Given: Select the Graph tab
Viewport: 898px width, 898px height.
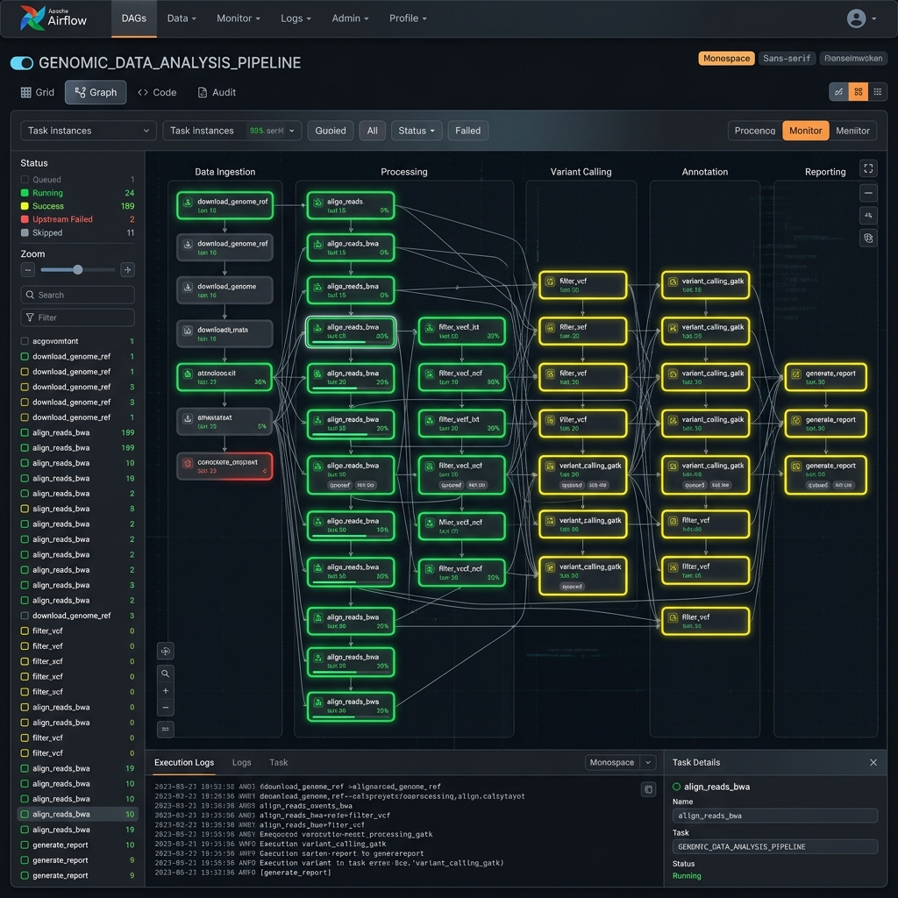Looking at the screenshot, I should [96, 92].
